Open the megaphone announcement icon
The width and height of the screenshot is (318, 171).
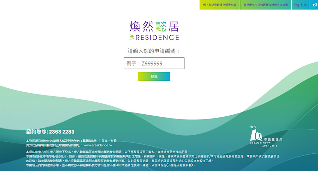(314, 5)
